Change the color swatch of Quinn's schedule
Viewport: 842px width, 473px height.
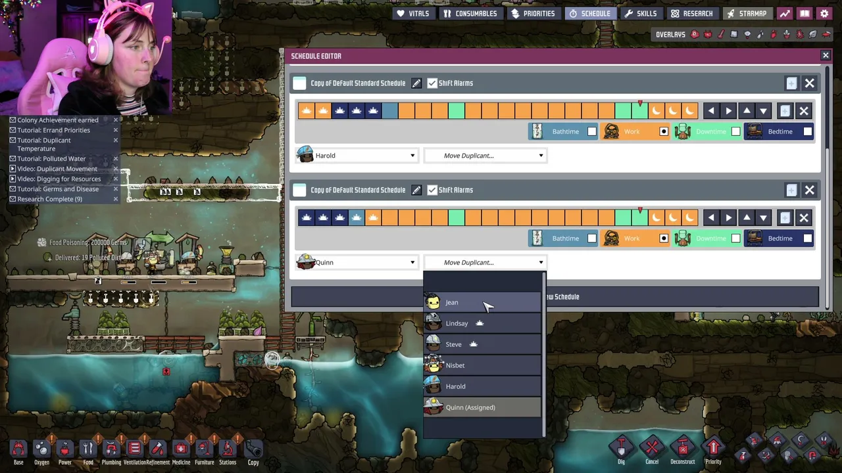tap(299, 190)
